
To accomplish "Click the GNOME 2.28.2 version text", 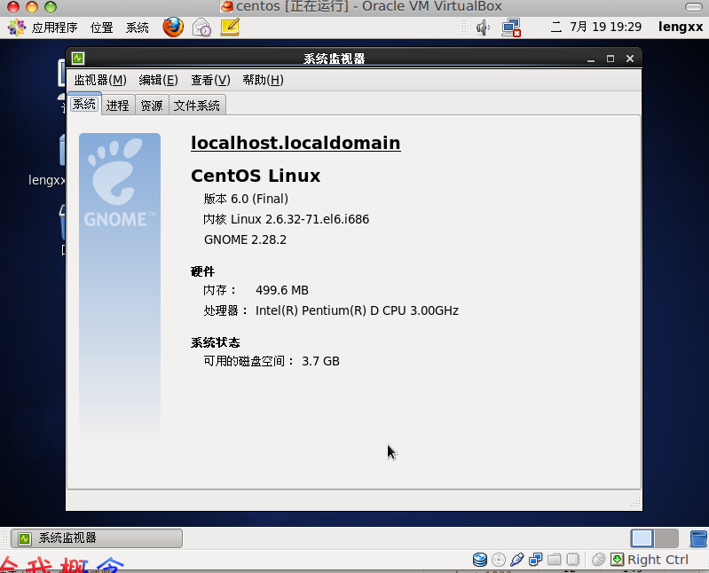I will coord(245,239).
